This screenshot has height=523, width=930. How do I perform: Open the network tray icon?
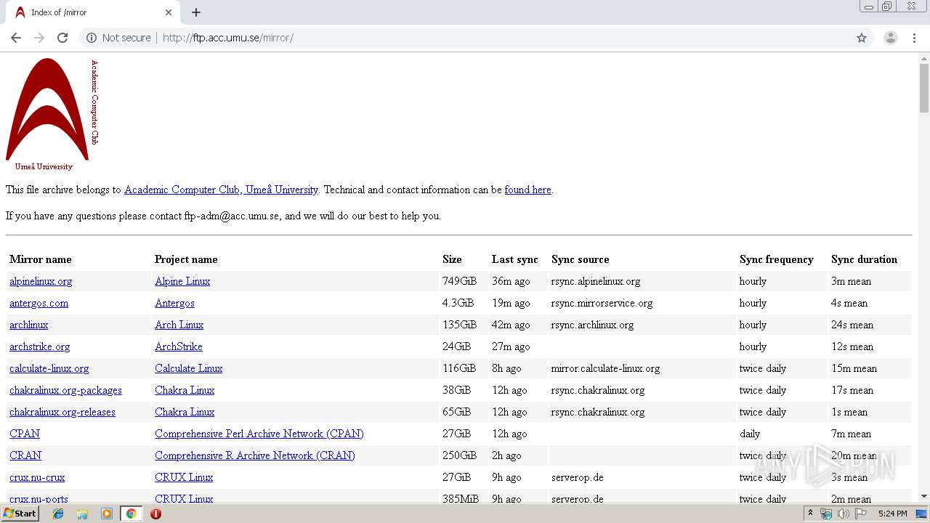[x=826, y=514]
